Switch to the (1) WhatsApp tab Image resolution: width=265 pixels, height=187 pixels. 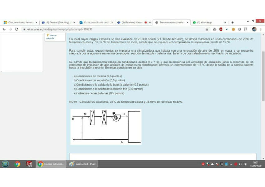[210, 22]
